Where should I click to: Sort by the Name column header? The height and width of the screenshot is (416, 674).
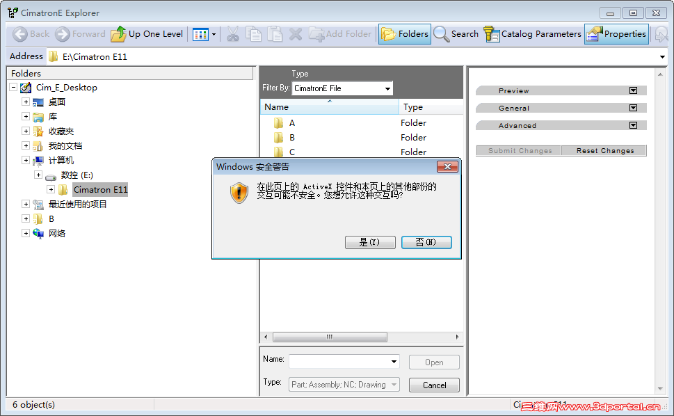[x=329, y=107]
